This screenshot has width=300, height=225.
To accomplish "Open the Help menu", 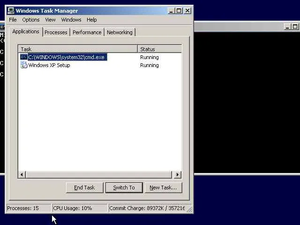I will pyautogui.click(x=92, y=20).
